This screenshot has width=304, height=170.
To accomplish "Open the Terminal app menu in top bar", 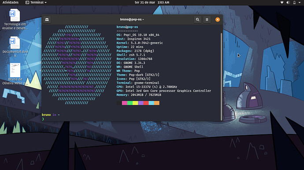I will 36,2.
